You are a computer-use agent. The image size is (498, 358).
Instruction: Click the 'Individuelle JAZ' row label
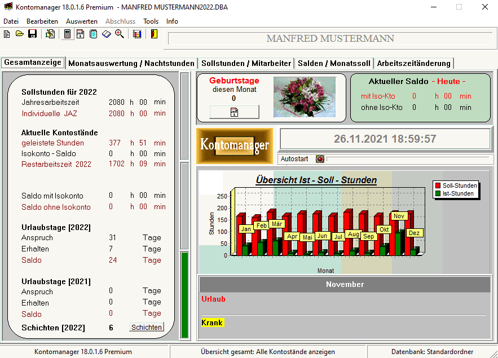[x=49, y=113]
